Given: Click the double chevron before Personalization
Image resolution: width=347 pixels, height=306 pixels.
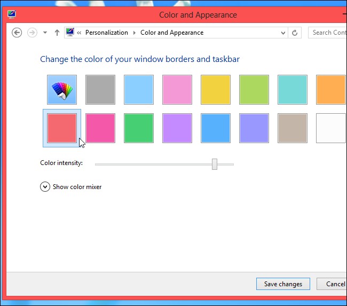Looking at the screenshot, I should tap(79, 33).
